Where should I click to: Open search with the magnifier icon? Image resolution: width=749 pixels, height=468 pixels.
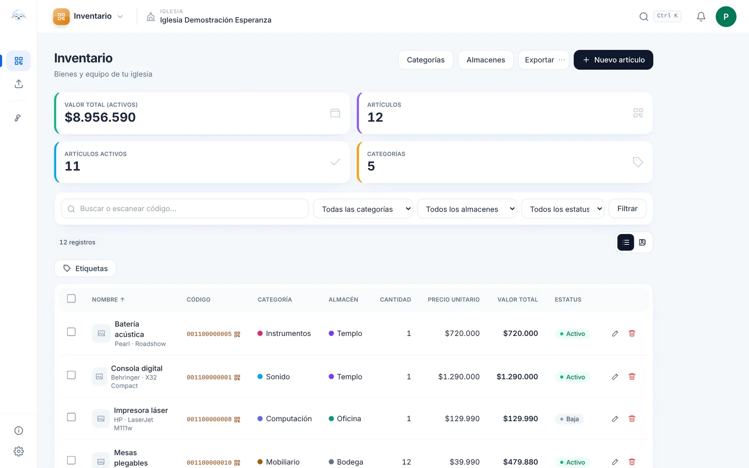pos(644,16)
